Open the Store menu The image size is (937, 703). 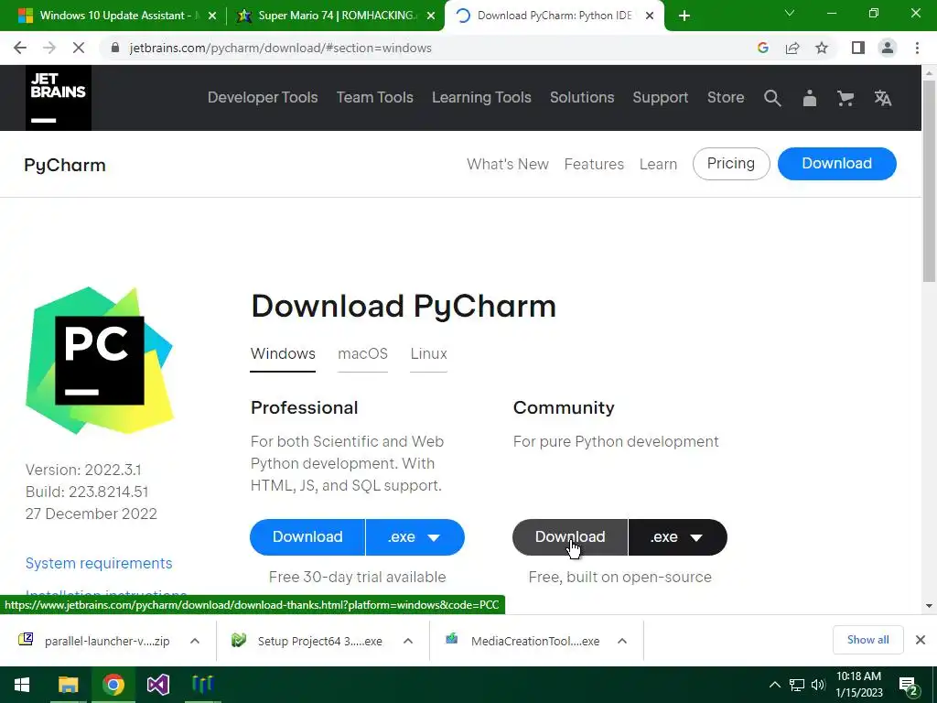click(726, 97)
